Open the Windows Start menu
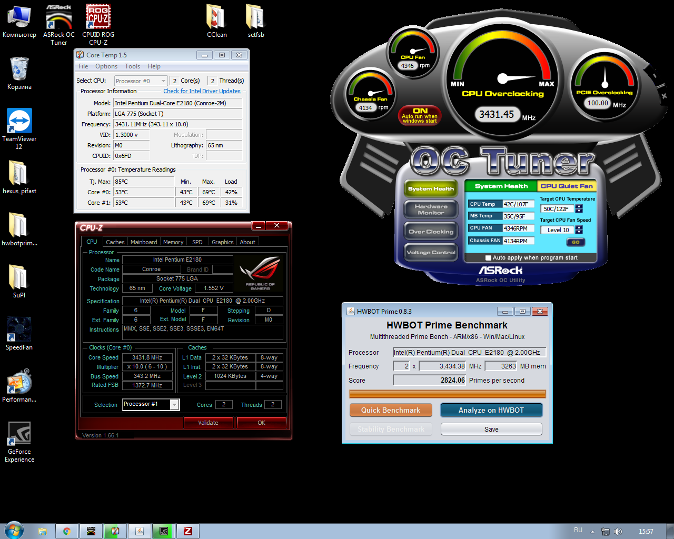The height and width of the screenshot is (539, 674). click(14, 531)
